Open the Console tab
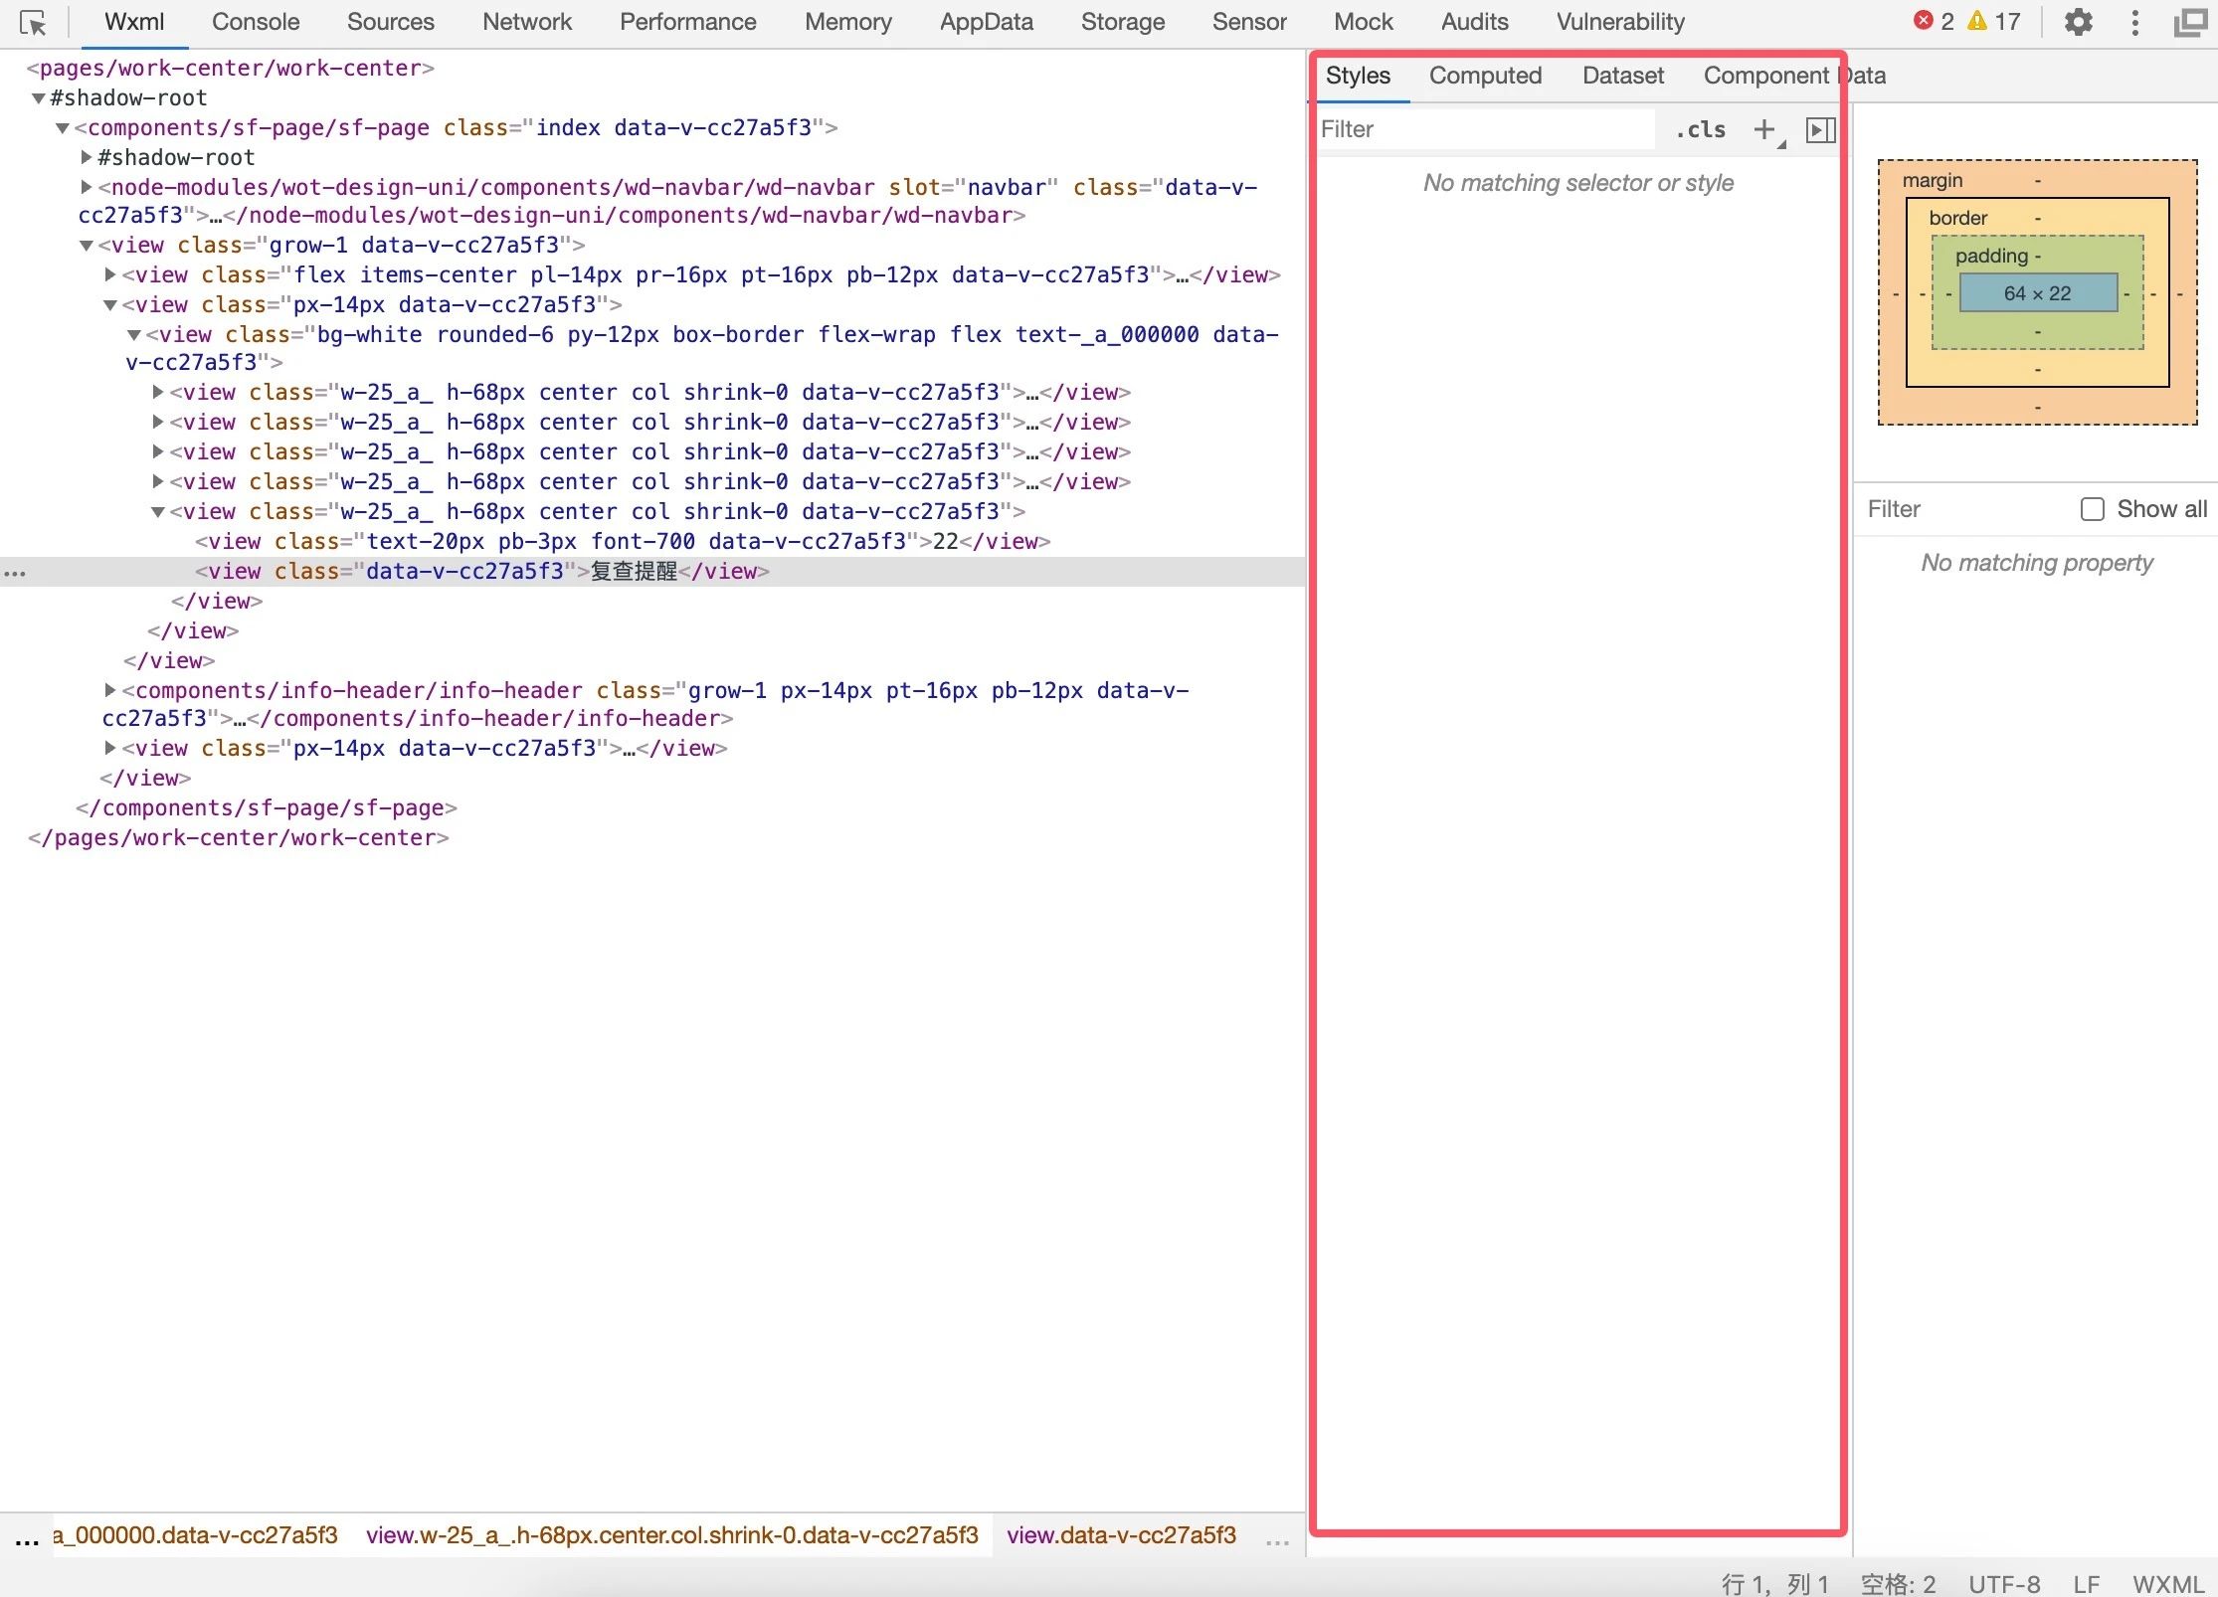This screenshot has height=1597, width=2218. click(x=256, y=22)
